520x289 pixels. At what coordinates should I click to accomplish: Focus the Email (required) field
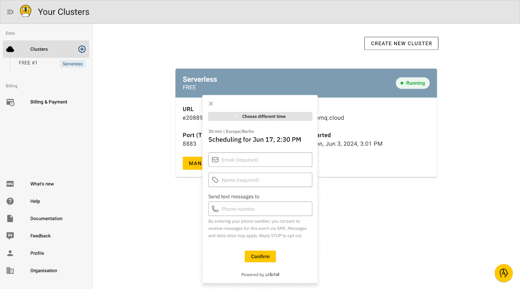pyautogui.click(x=260, y=160)
